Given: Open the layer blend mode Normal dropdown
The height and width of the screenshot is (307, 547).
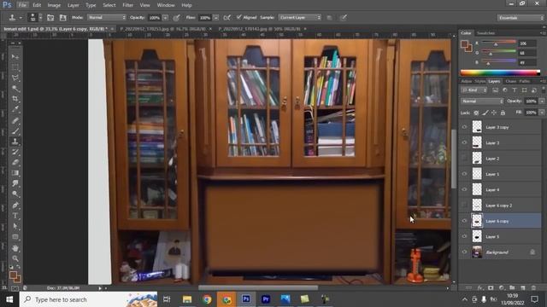Looking at the screenshot, I should click(482, 101).
